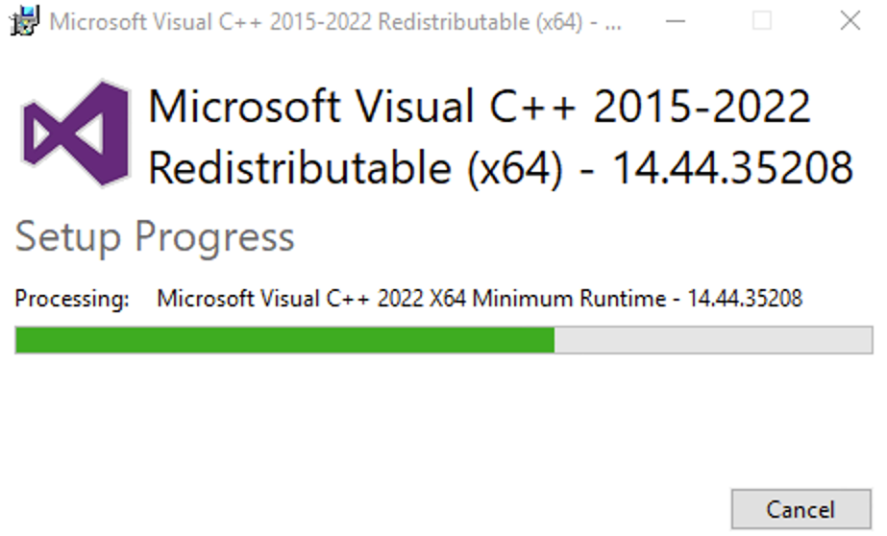
Task: Click version number in the Processing line
Action: click(745, 299)
